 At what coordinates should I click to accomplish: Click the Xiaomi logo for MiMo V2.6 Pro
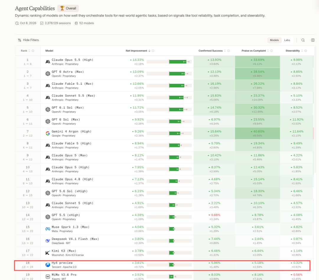(x=48, y=276)
